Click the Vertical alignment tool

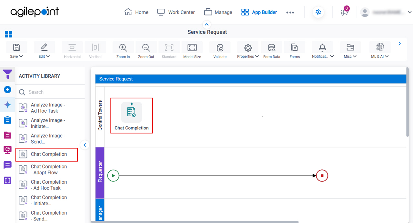[95, 50]
